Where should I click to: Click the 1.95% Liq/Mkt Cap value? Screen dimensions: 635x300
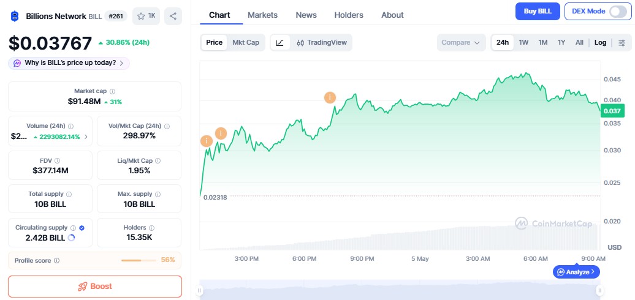click(139, 170)
